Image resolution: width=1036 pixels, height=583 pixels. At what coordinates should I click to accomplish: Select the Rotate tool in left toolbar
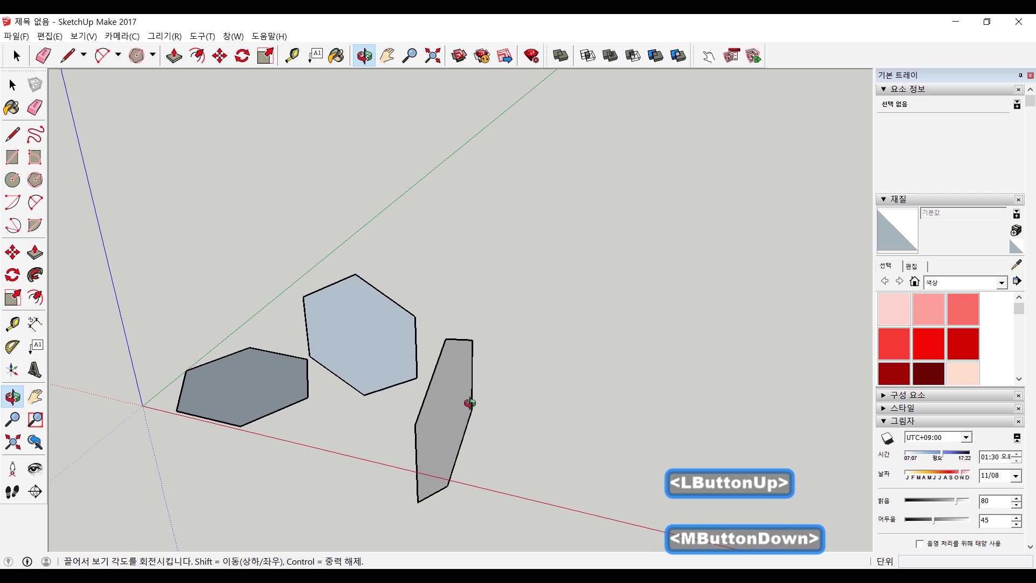tap(12, 275)
